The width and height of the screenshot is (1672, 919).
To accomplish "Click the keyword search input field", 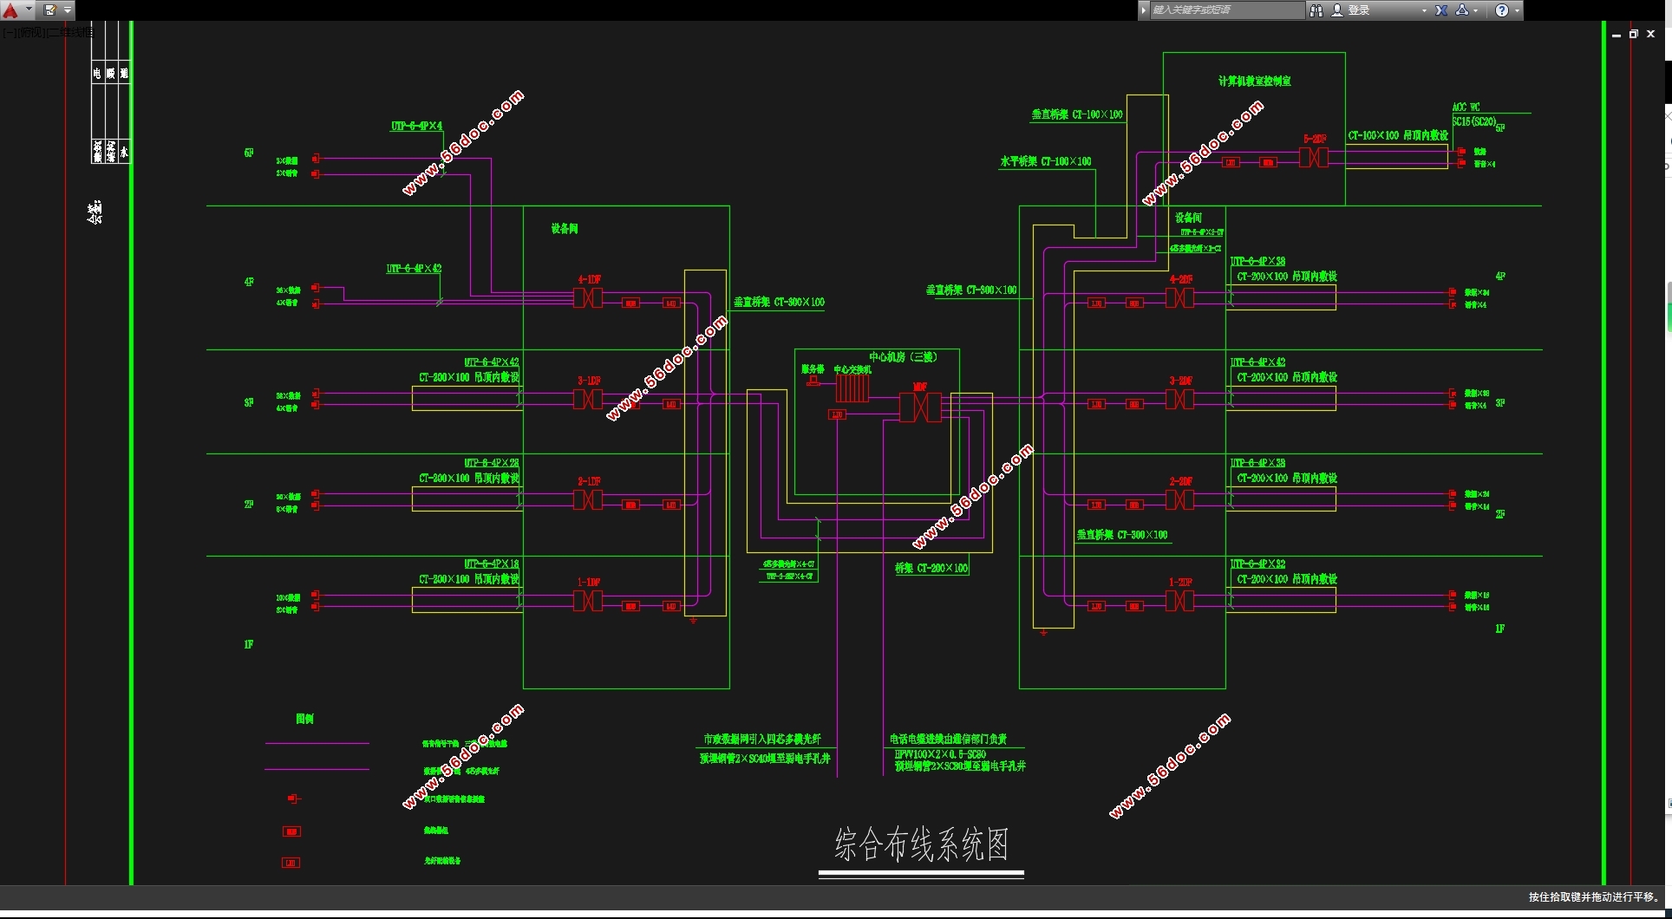I will pos(1226,10).
